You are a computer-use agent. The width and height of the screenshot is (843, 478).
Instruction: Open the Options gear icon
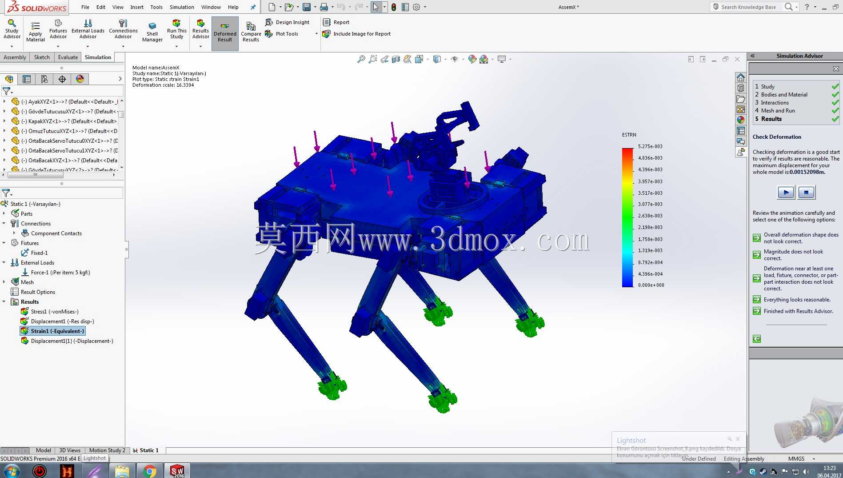pos(416,7)
